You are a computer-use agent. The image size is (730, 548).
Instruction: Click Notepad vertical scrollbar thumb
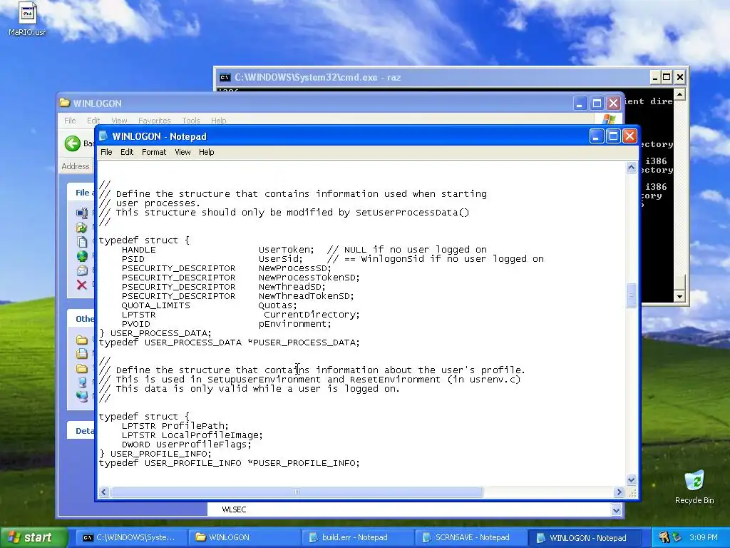point(632,295)
